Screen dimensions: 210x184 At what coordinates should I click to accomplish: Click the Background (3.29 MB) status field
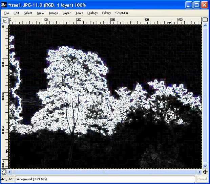point(105,179)
